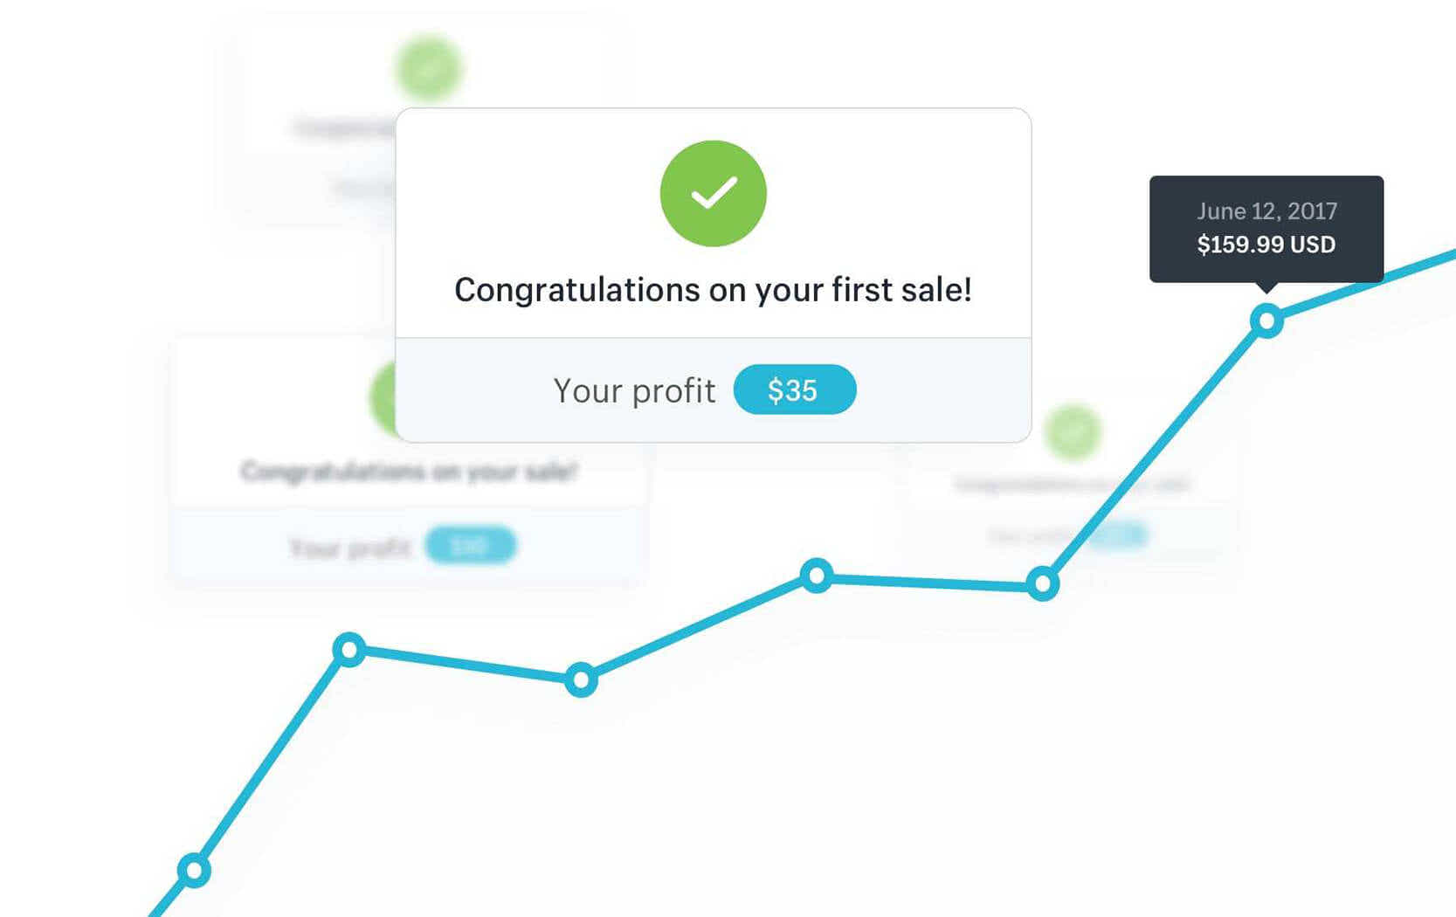Click the blurred "Congratulations on your sale!" text
Viewport: 1456px width, 917px height.
[409, 472]
